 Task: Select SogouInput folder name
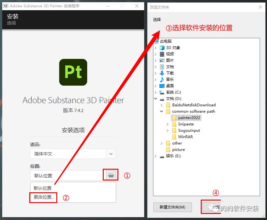(x=189, y=131)
